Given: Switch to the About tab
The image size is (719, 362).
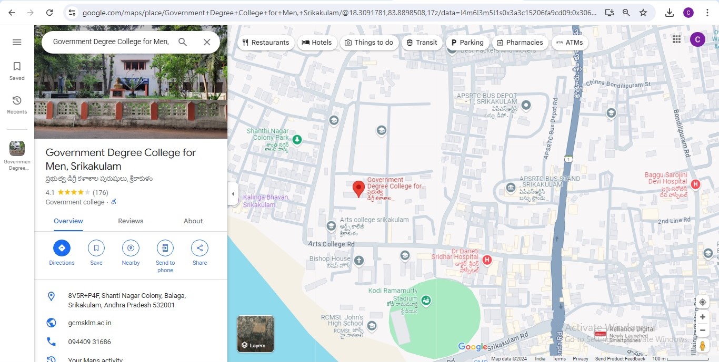Looking at the screenshot, I should [x=193, y=221].
